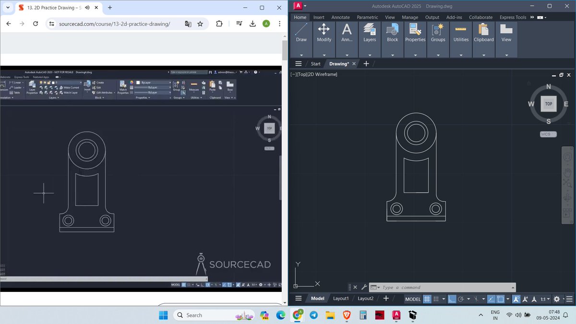Toggle annotation objects visibility in status bar
The image size is (576, 324).
pyautogui.click(x=516, y=299)
